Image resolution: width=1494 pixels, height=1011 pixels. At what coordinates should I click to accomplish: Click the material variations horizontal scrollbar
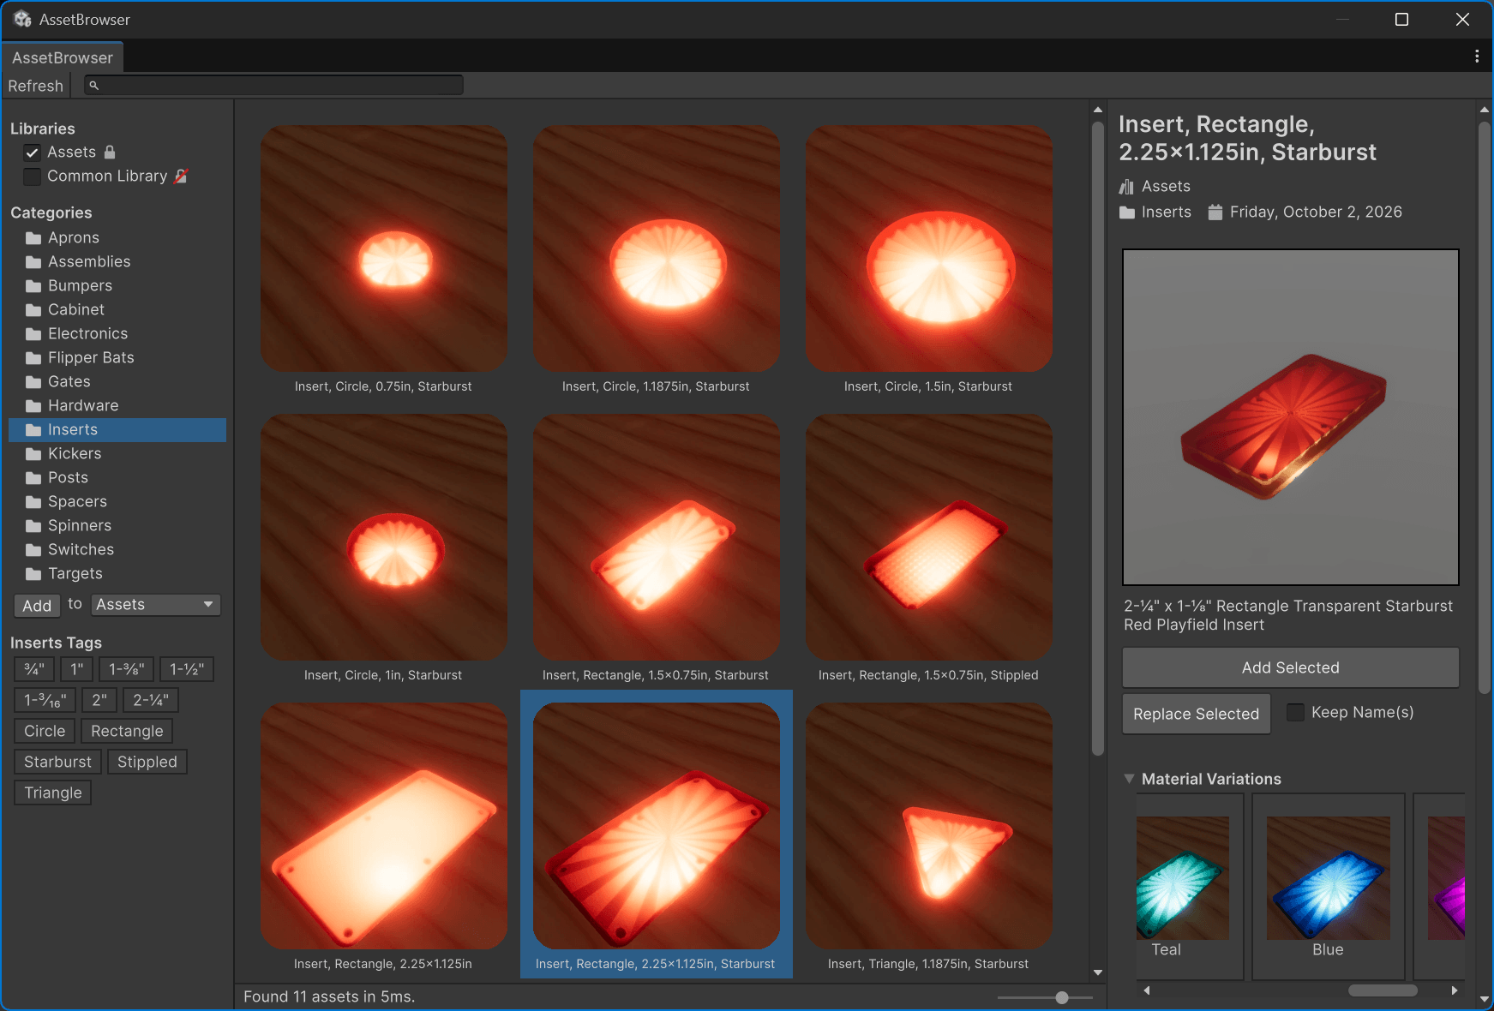pos(1383,990)
